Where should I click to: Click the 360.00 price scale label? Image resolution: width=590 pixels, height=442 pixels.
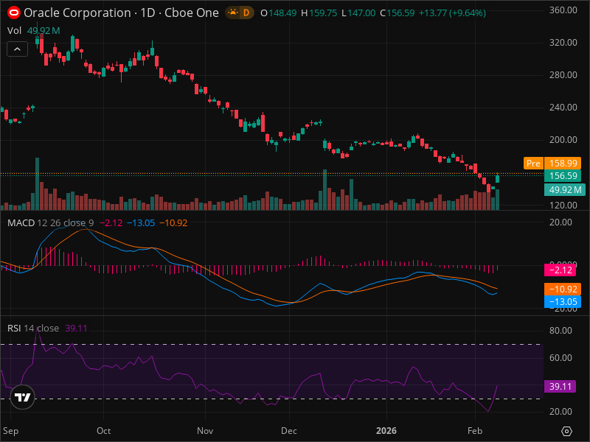[x=563, y=10]
